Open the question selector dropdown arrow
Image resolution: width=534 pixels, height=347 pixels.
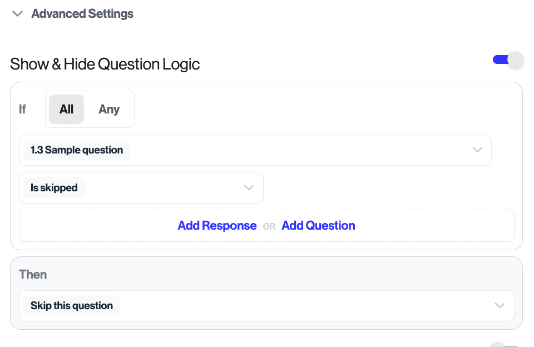coord(477,150)
